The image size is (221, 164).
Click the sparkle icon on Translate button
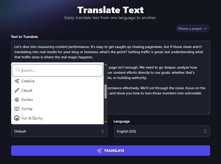point(99,151)
